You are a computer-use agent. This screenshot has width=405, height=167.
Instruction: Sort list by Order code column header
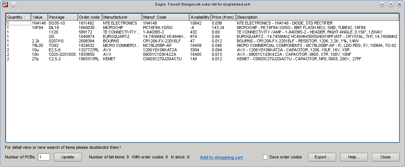pos(89,17)
